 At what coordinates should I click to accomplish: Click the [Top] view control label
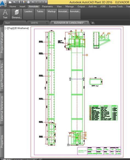point(11,28)
